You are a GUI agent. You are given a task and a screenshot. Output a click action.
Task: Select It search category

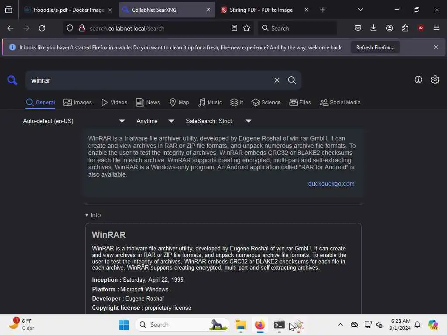(237, 102)
